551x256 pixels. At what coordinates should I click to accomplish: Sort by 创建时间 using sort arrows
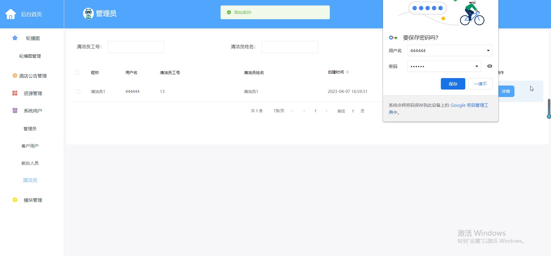347,72
